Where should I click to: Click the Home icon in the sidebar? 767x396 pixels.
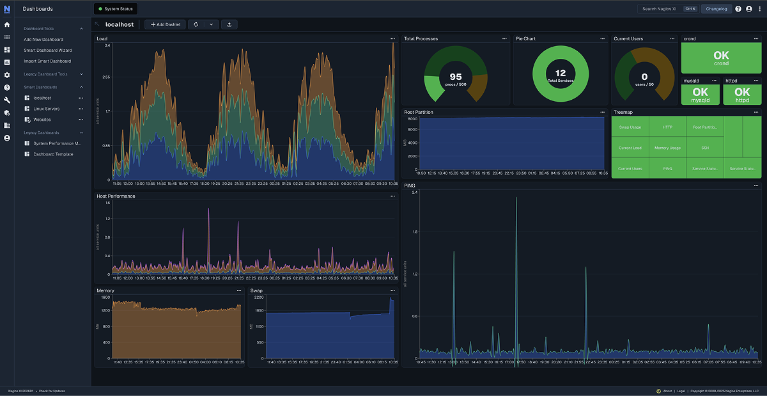point(6,24)
